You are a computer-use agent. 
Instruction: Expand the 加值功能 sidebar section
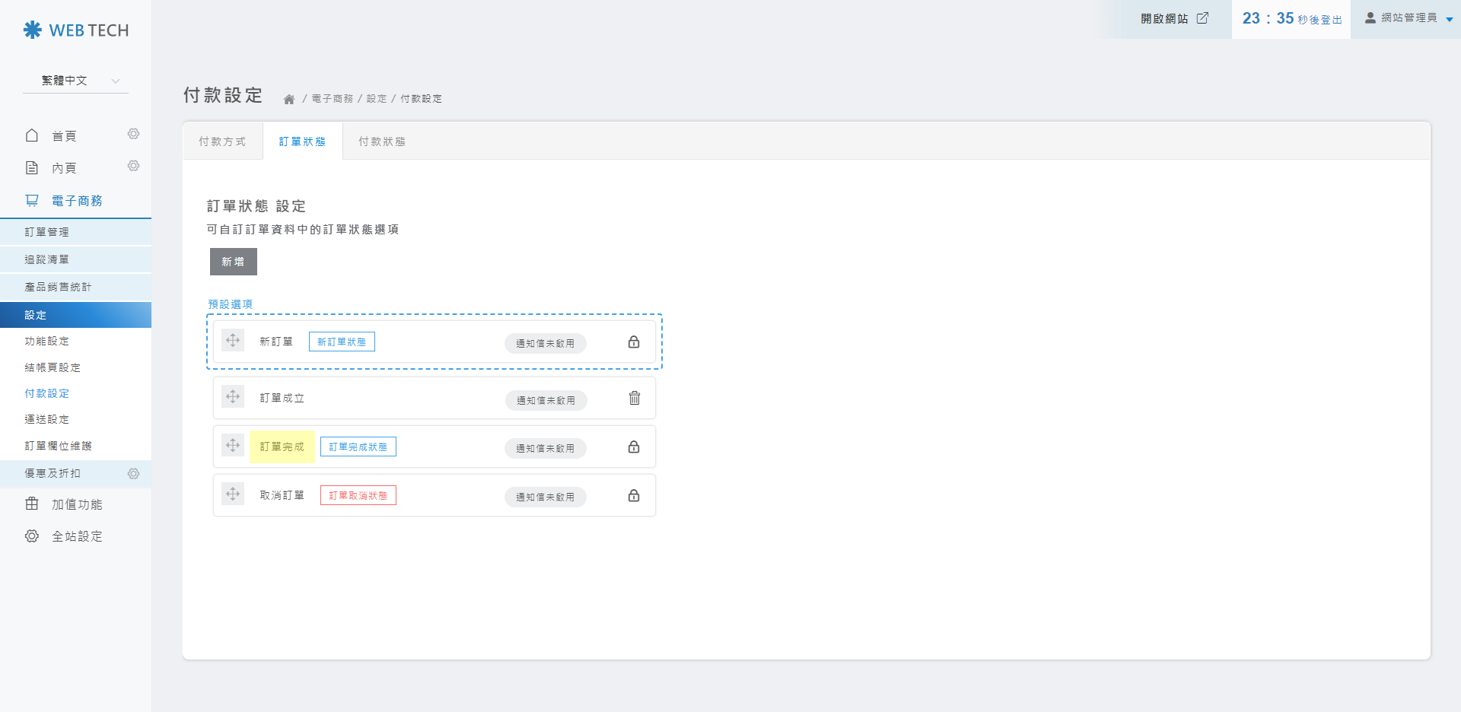(76, 504)
